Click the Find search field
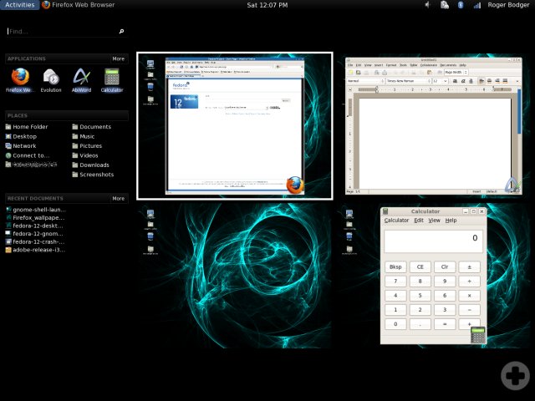 [x=63, y=32]
